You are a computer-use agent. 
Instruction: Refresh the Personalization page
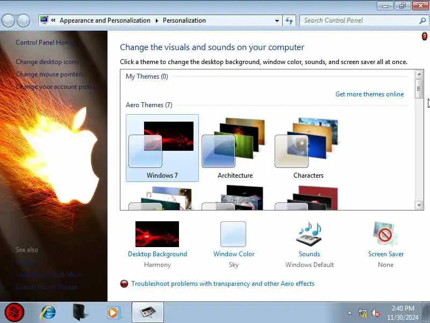click(x=289, y=20)
